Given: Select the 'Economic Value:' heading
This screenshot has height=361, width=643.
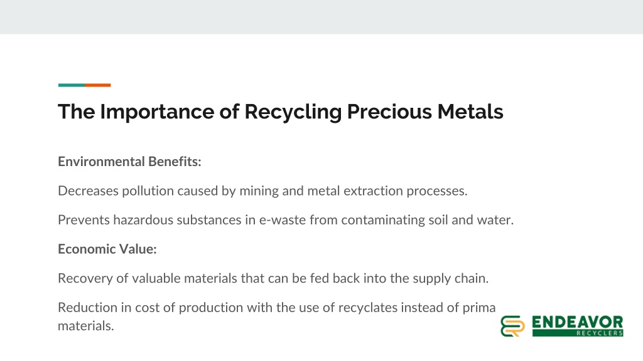Looking at the screenshot, I should [107, 249].
